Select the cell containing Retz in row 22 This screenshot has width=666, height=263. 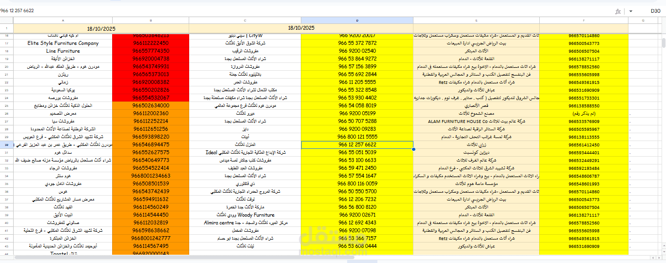point(476,82)
